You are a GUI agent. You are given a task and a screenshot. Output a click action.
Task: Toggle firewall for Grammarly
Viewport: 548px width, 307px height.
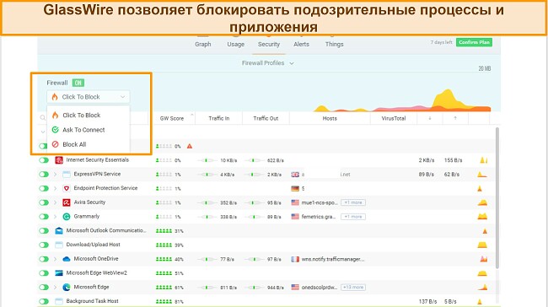[44, 217]
